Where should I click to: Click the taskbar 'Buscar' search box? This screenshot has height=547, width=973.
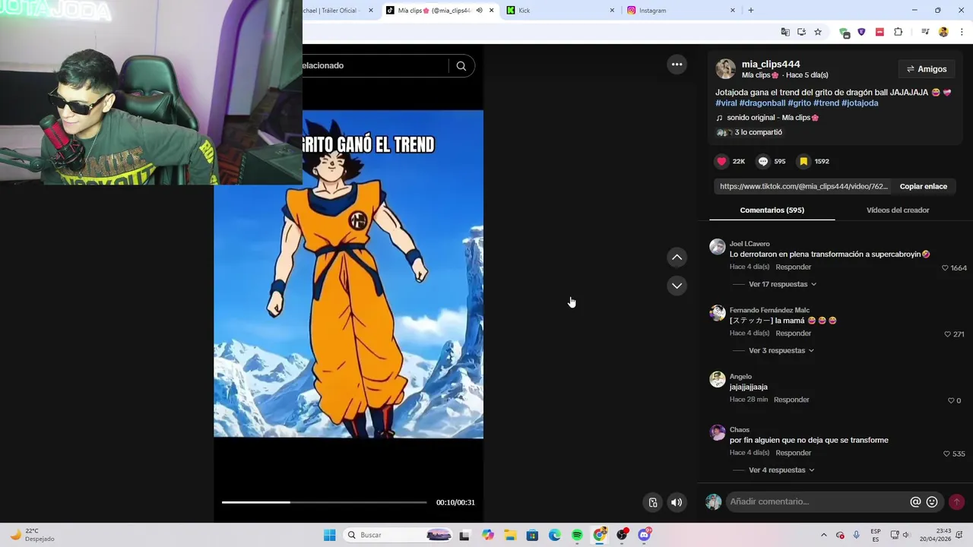398,535
